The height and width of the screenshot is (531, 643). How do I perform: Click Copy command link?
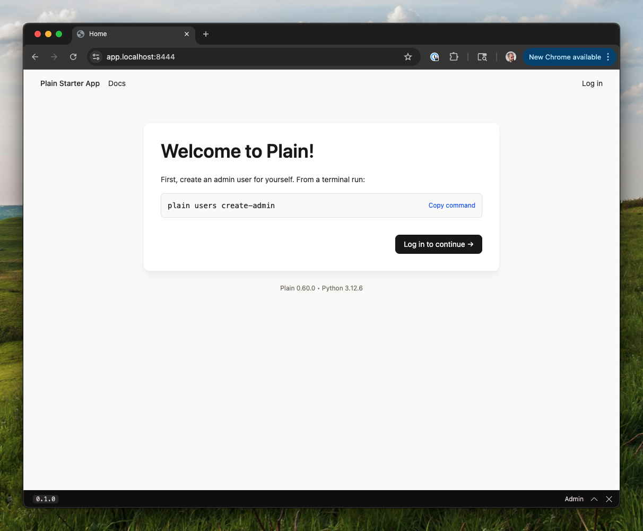coord(452,205)
